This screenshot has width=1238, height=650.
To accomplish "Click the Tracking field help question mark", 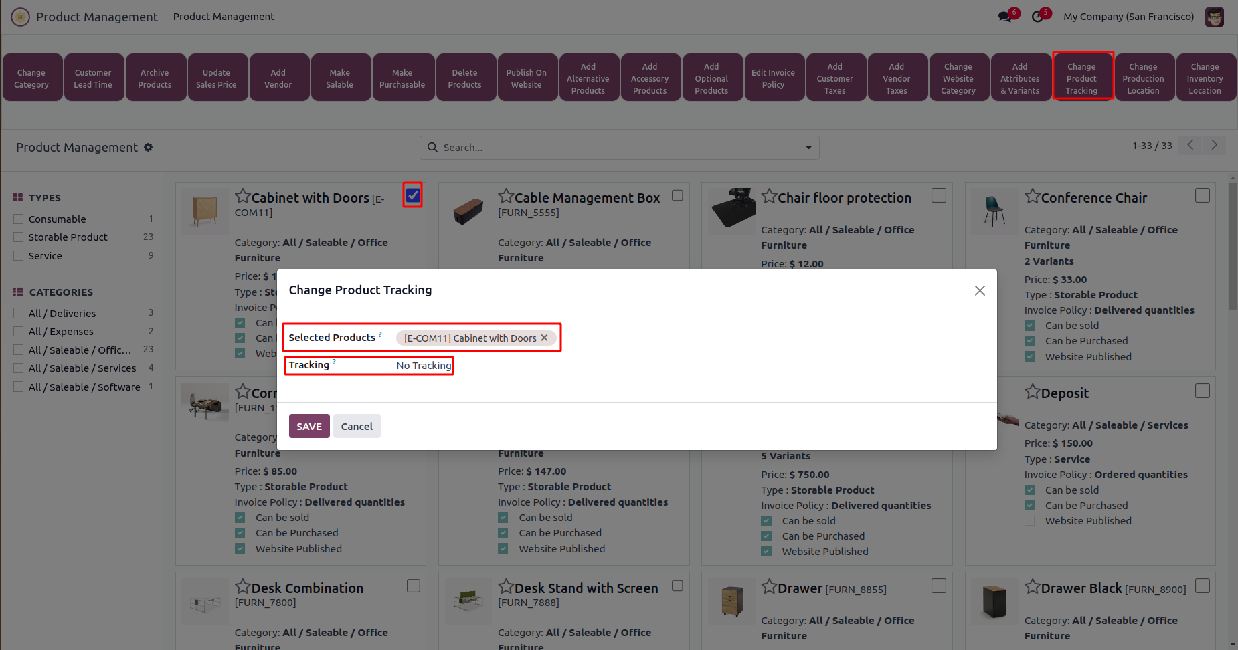I will tap(334, 361).
